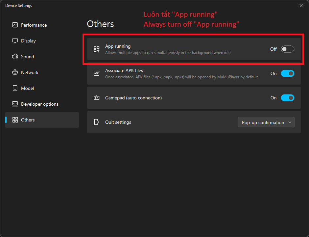Select the Network tab
The image size is (309, 237).
(42, 72)
